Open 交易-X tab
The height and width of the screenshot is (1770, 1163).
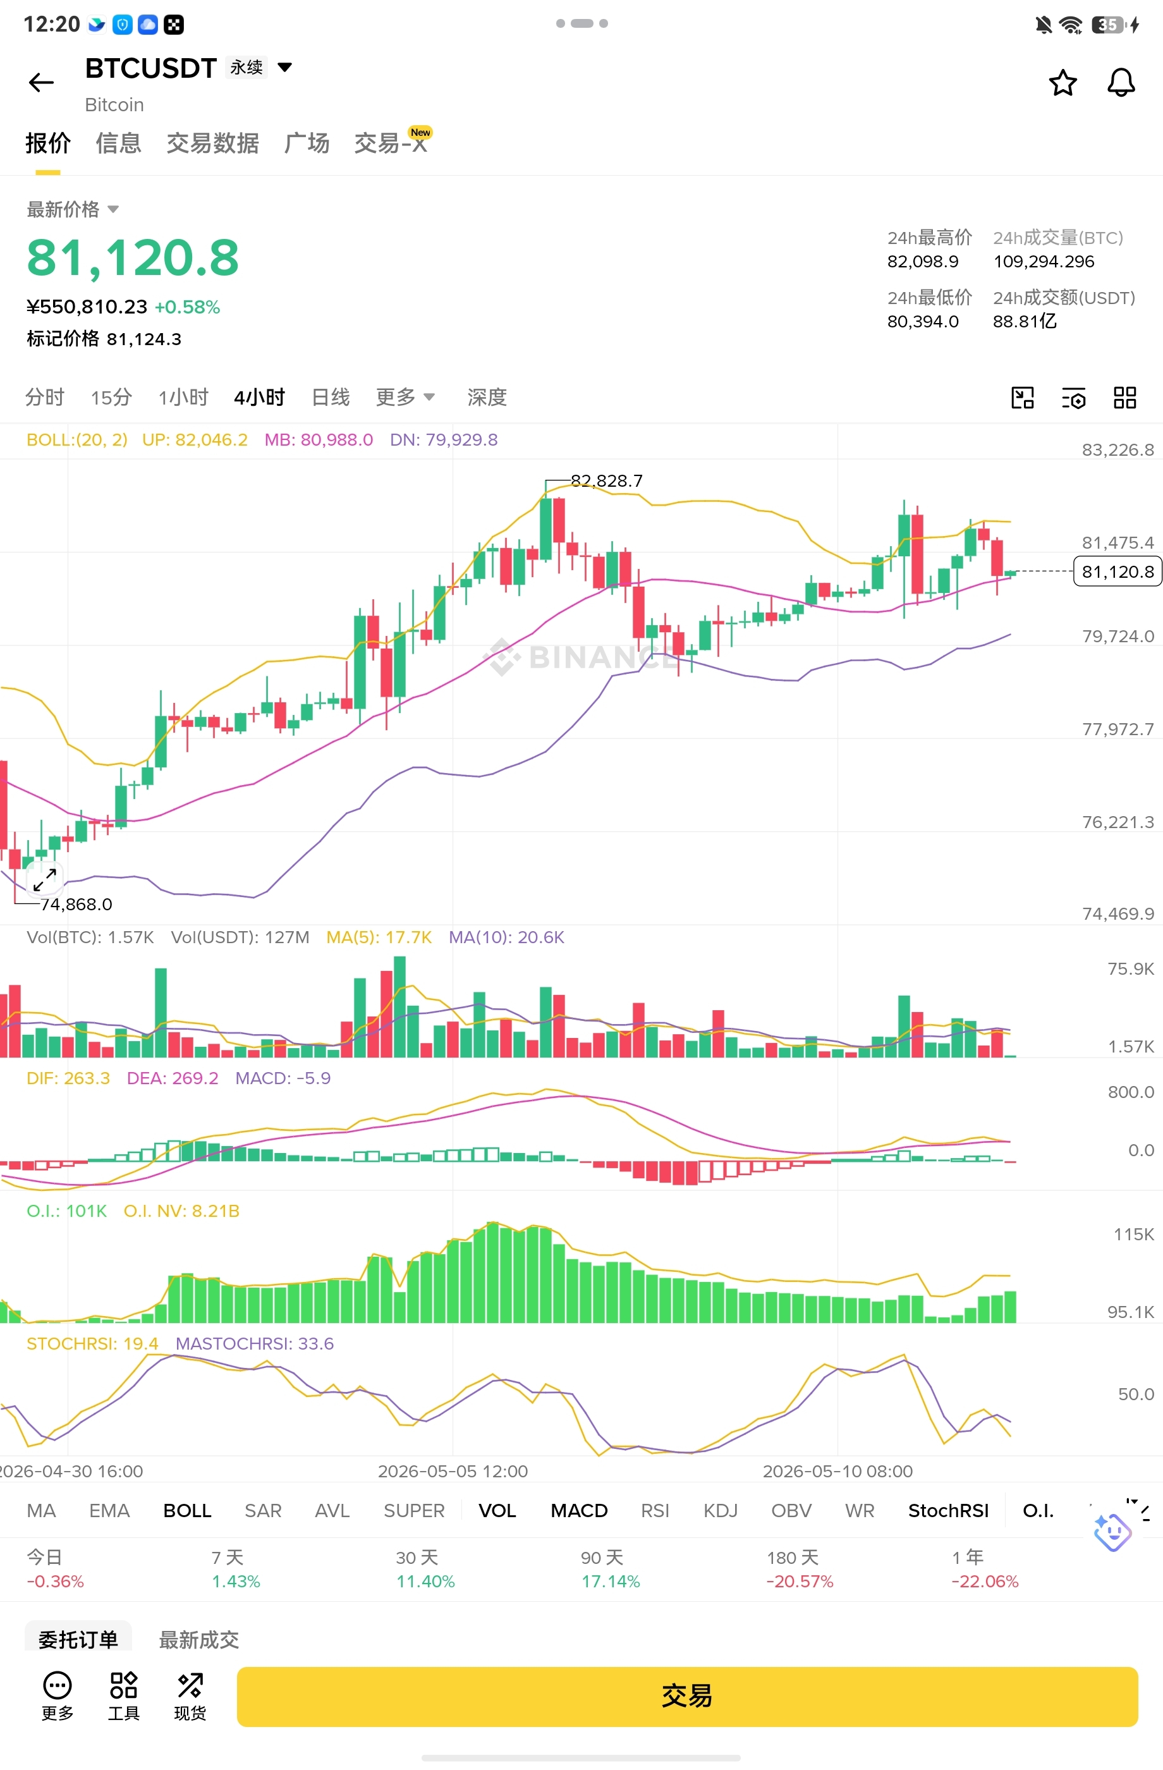click(x=392, y=143)
